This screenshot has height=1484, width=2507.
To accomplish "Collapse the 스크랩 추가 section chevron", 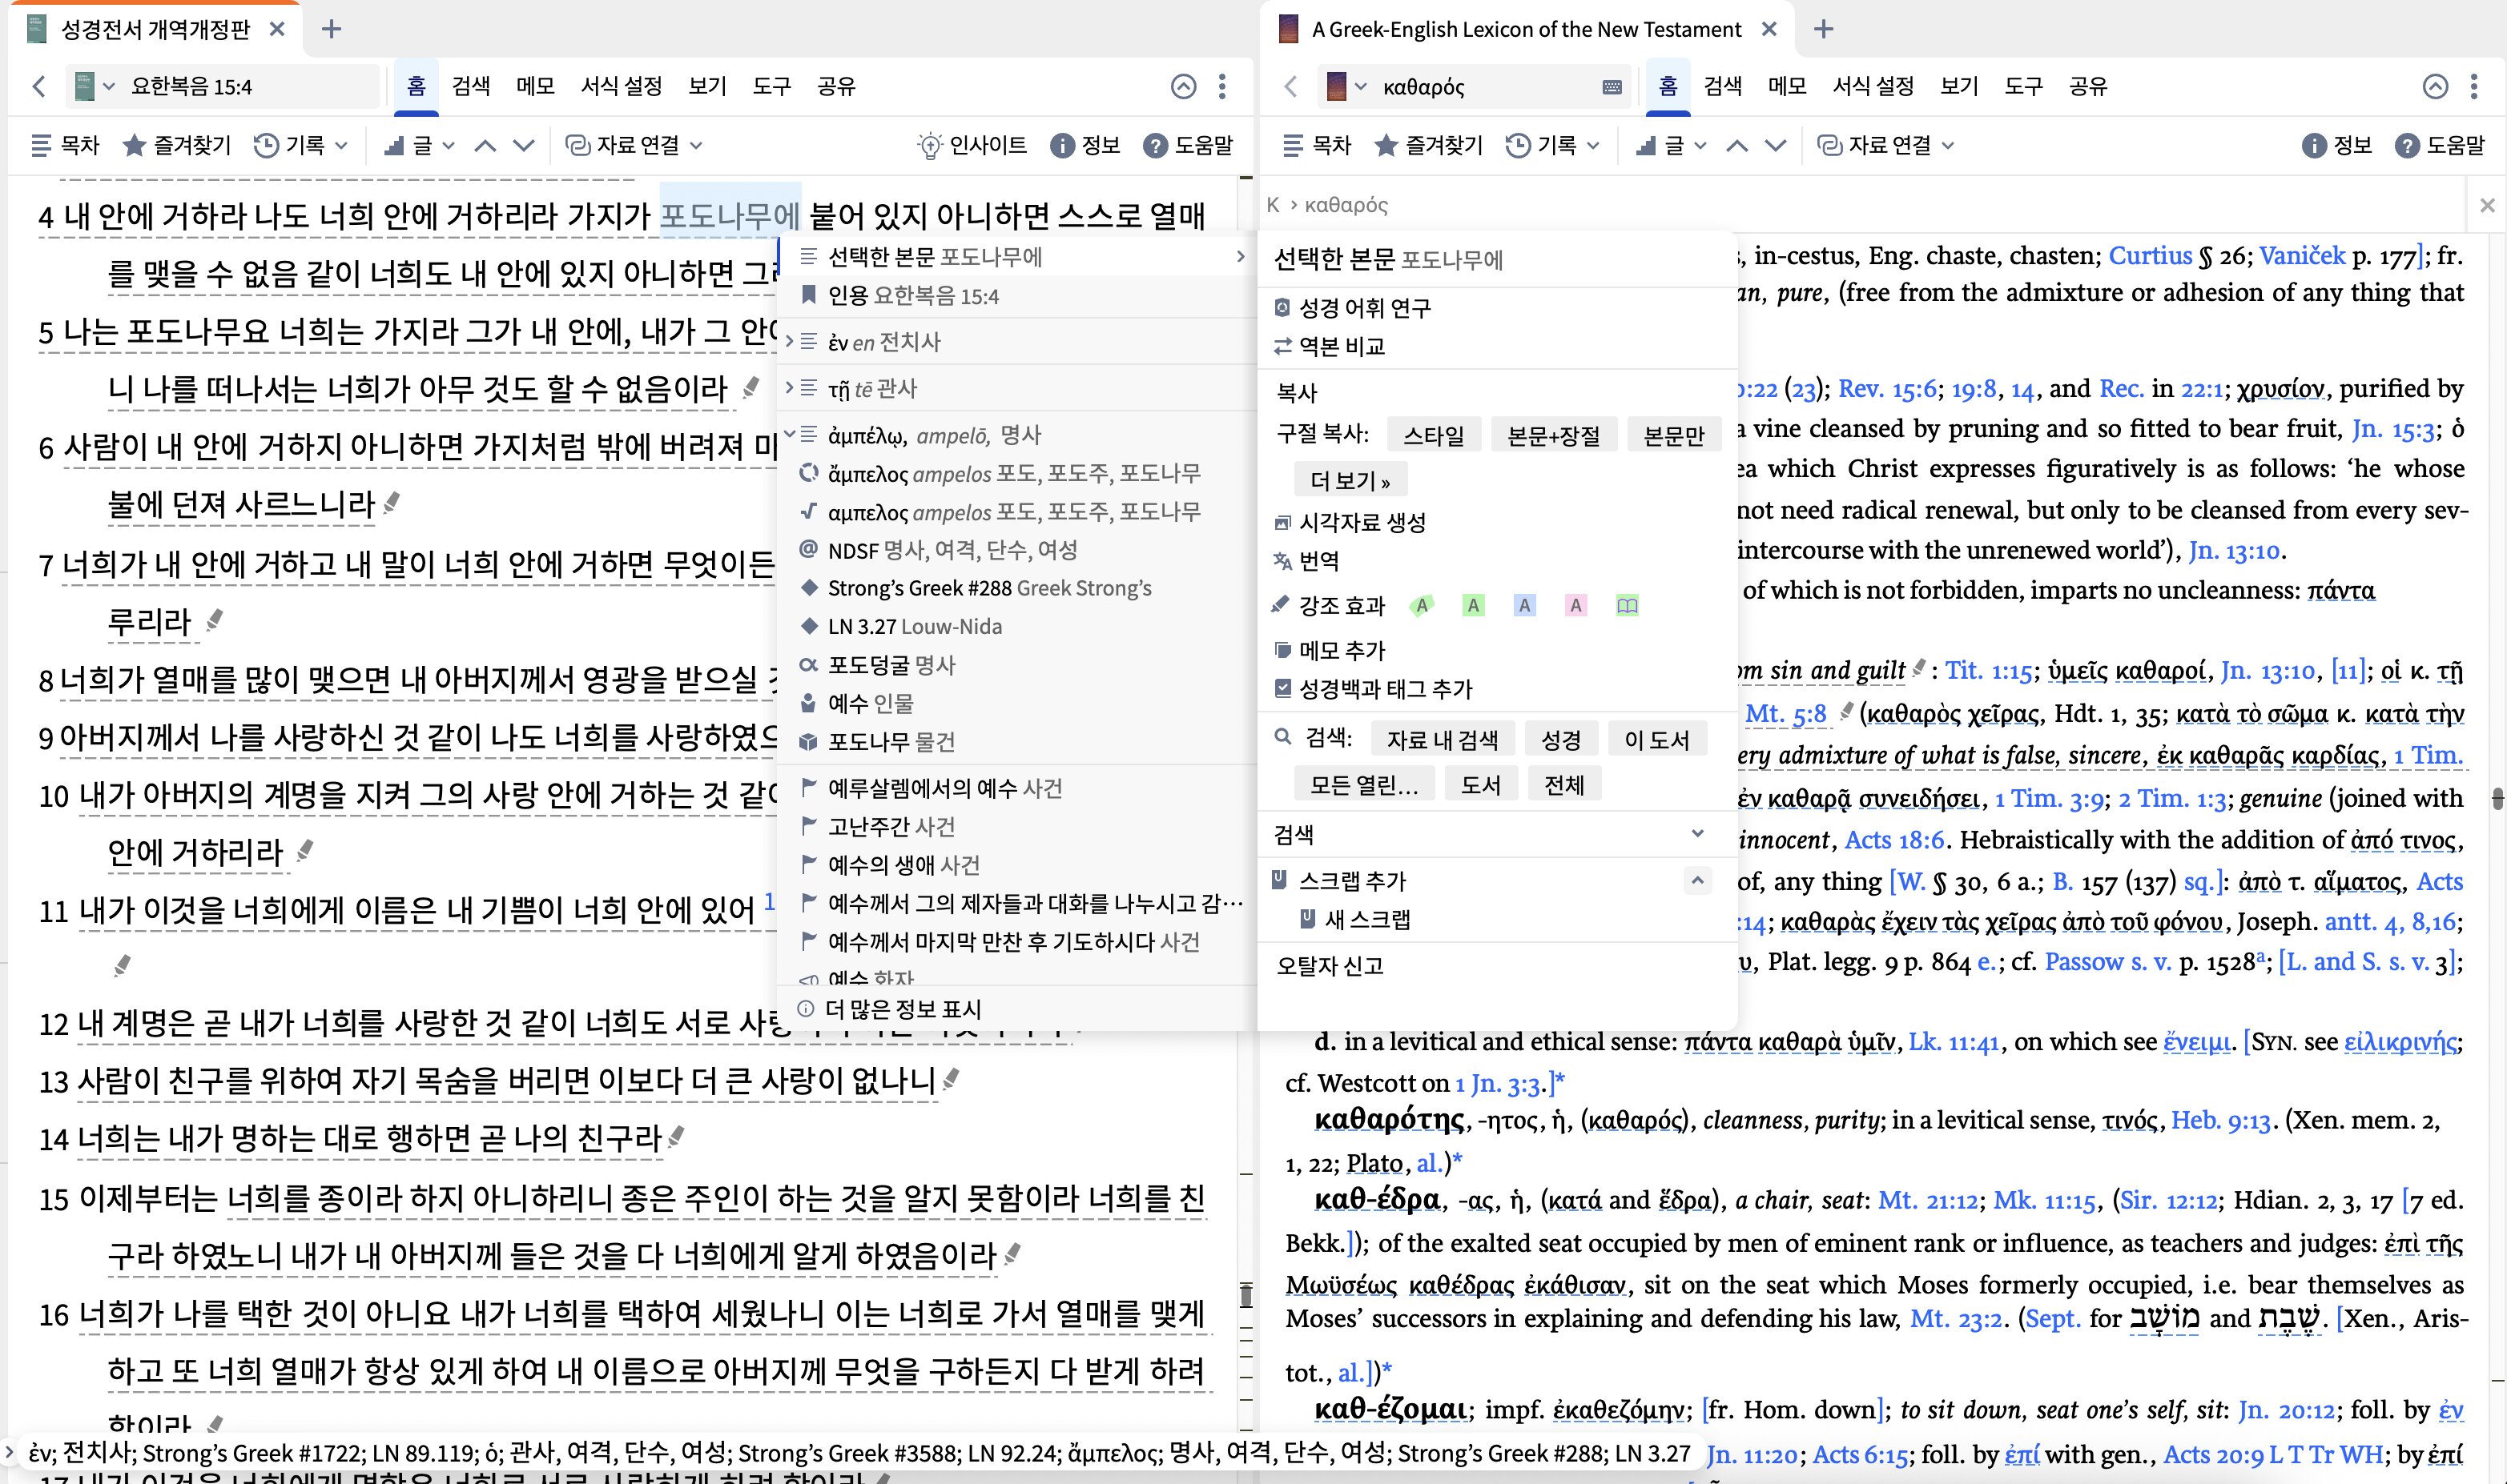I will 1696,880.
